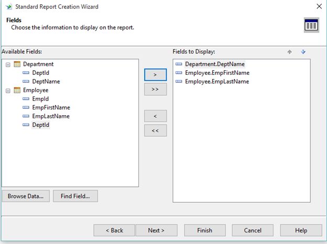This screenshot has height=244, width=327.
Task: Click the Crystal Reports title bar icon
Action: [9, 7]
